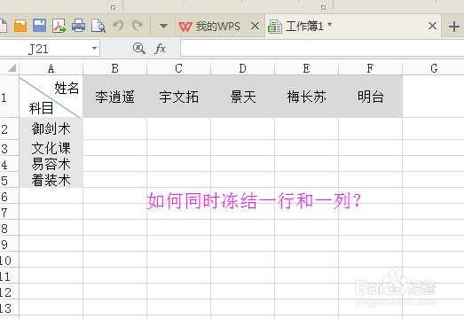Select column B header
The image size is (464, 319).
point(114,68)
